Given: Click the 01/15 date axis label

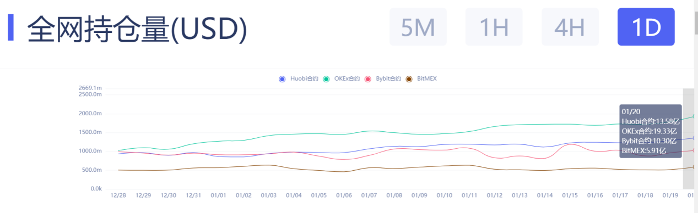Looking at the screenshot, I should click(x=570, y=195).
